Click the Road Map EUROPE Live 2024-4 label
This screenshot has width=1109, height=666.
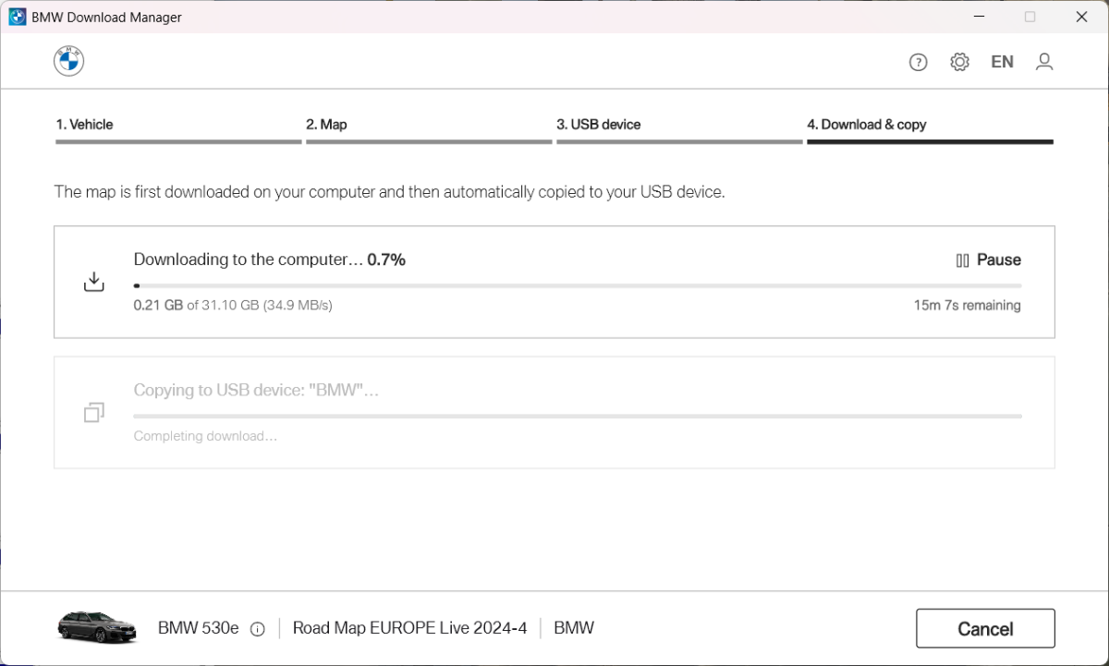click(409, 628)
